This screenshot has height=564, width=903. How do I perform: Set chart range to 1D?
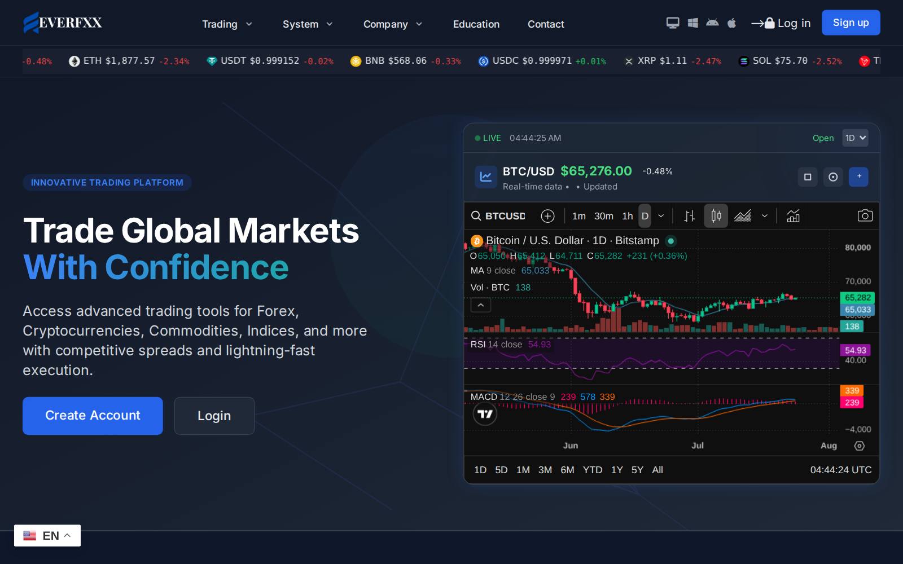pyautogui.click(x=480, y=470)
